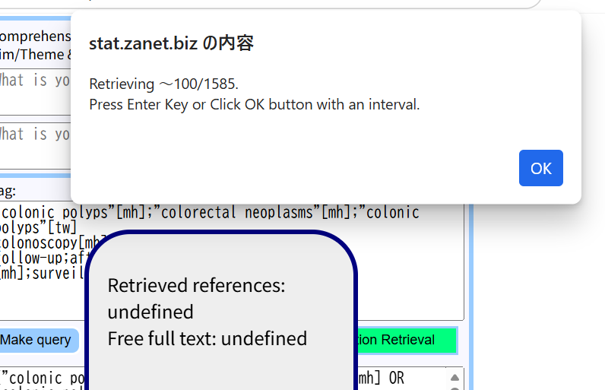Click the Make query button
The height and width of the screenshot is (390, 605).
point(37,340)
